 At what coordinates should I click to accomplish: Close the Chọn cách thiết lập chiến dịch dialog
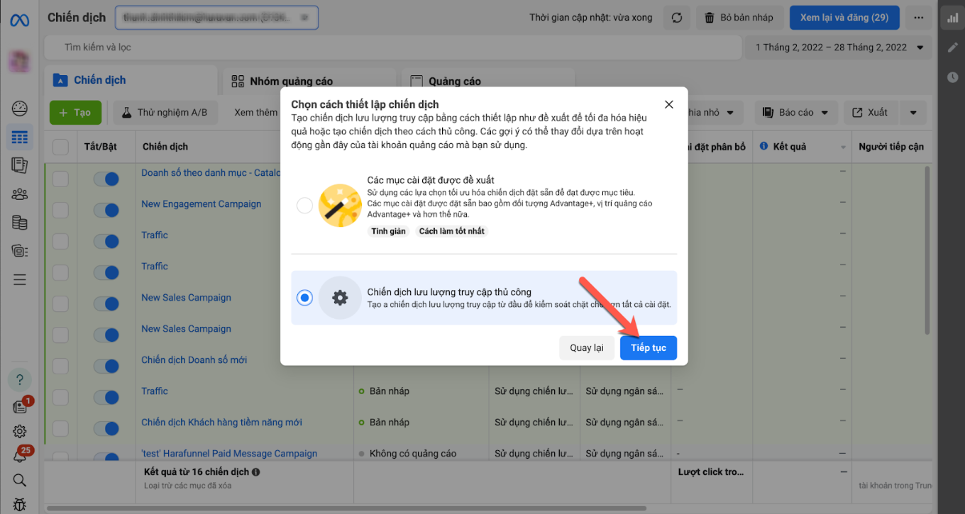[668, 104]
